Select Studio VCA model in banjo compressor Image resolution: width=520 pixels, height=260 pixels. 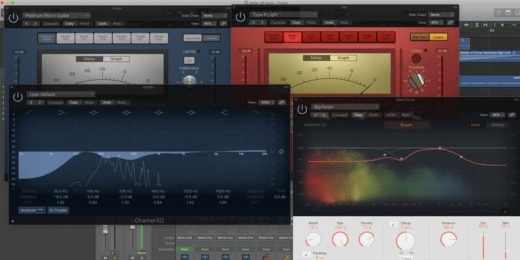(x=66, y=38)
